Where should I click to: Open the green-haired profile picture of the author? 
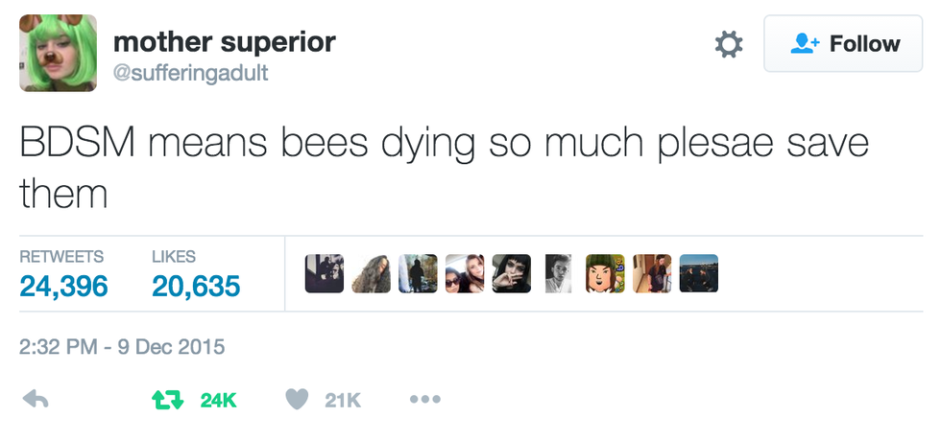[58, 53]
